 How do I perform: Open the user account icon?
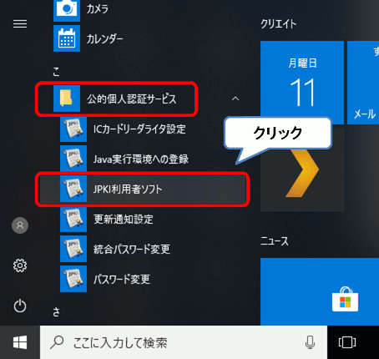pyautogui.click(x=20, y=225)
